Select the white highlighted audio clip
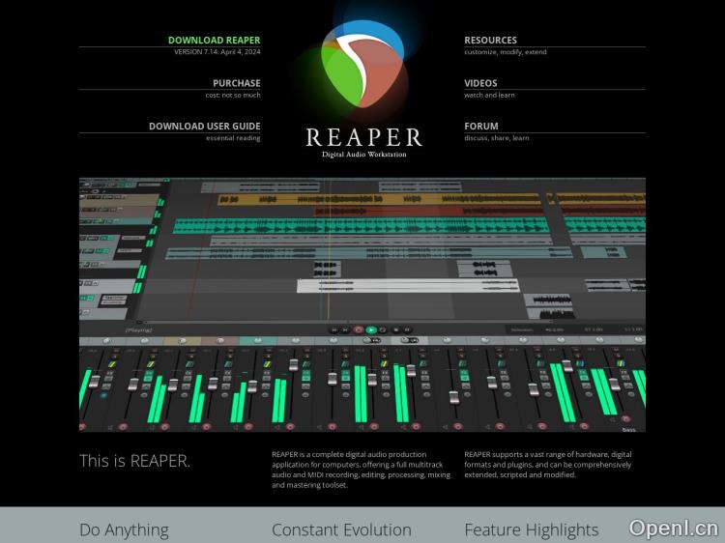The height and width of the screenshot is (543, 725). click(x=406, y=285)
